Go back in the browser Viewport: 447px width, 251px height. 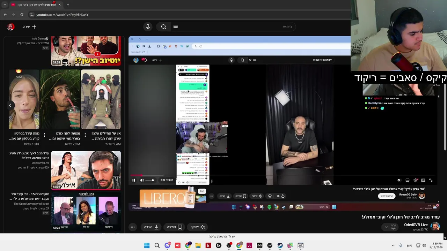point(5,15)
